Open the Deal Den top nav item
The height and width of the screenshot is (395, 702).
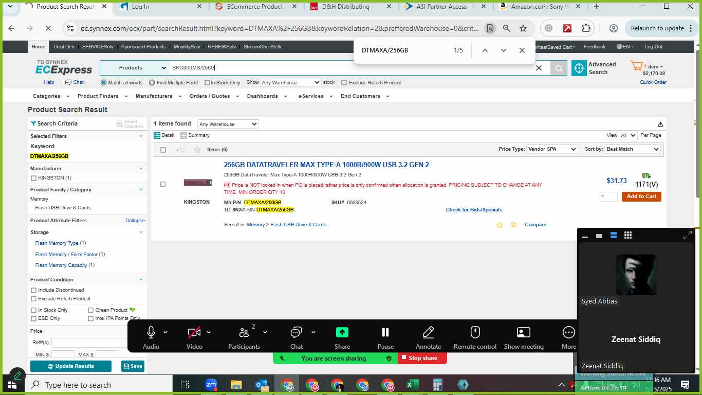(x=64, y=47)
